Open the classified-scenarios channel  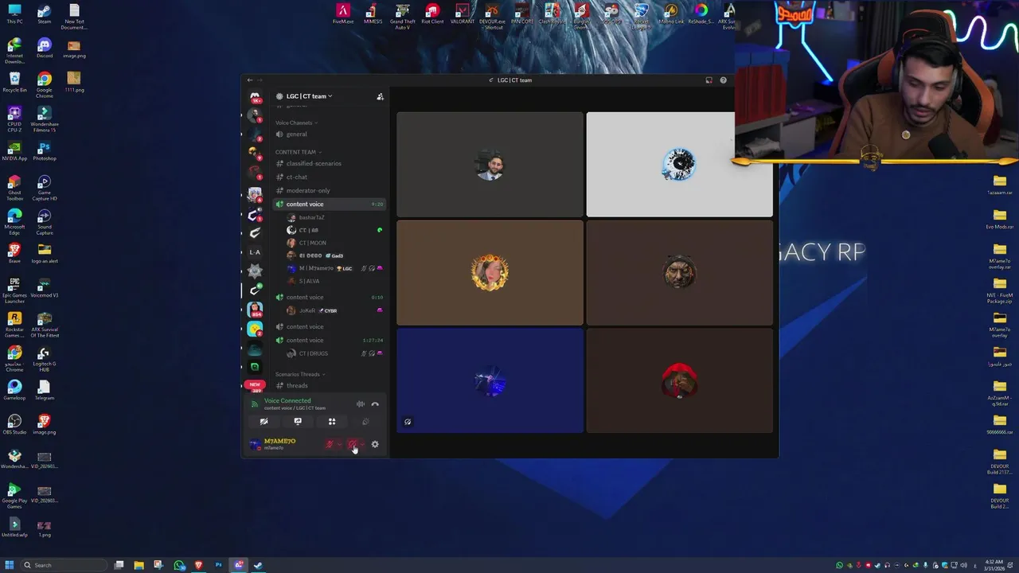point(329,163)
